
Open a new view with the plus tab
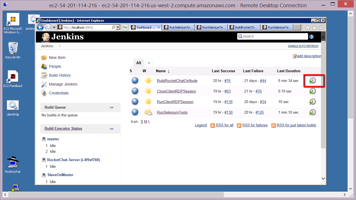[149, 62]
